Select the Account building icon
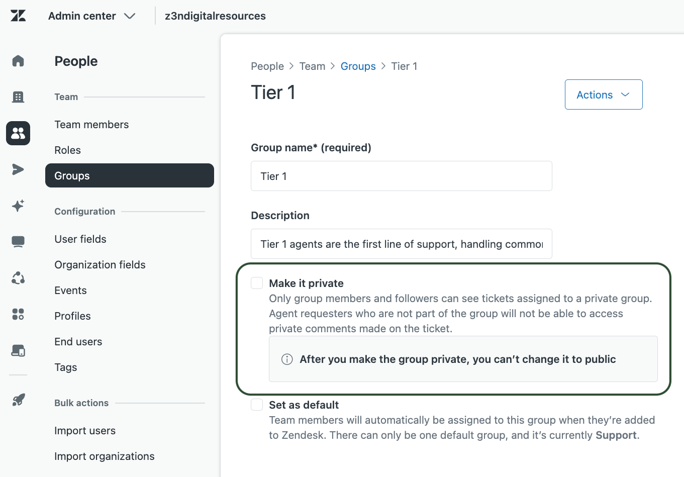Image resolution: width=684 pixels, height=477 pixels. [18, 97]
